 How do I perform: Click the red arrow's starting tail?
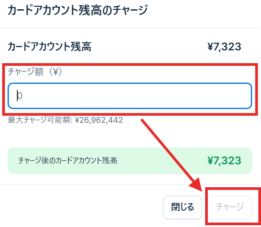(x=143, y=121)
